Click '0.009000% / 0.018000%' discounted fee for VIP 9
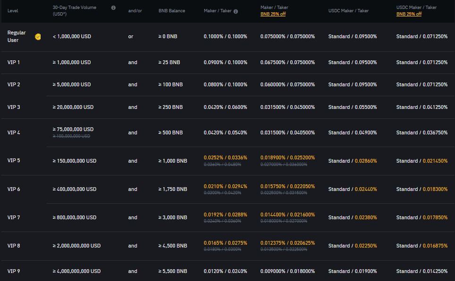Image resolution: width=455 pixels, height=281 pixels. pos(287,271)
